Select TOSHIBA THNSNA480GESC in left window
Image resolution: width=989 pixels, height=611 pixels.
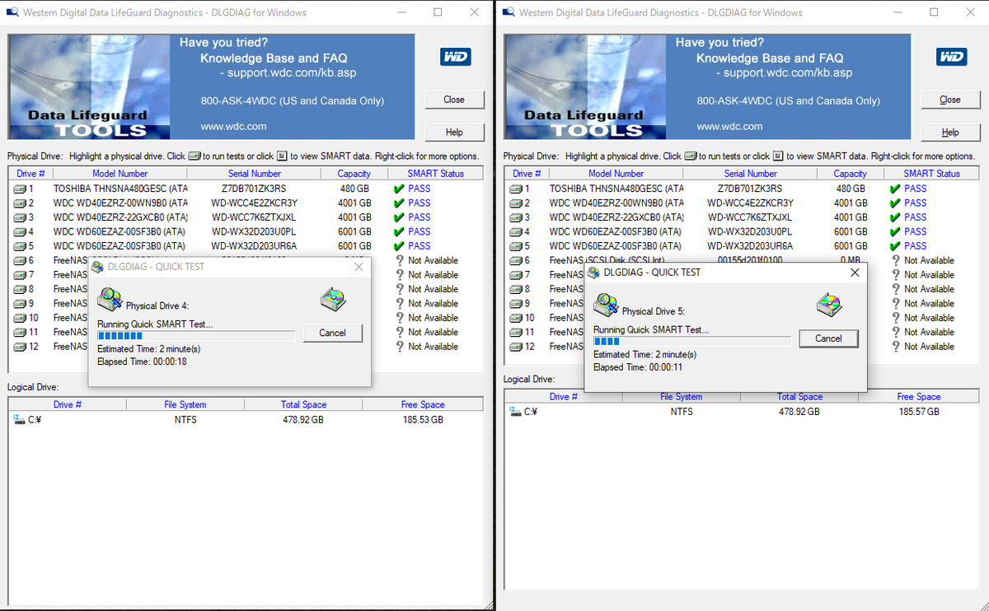120,189
